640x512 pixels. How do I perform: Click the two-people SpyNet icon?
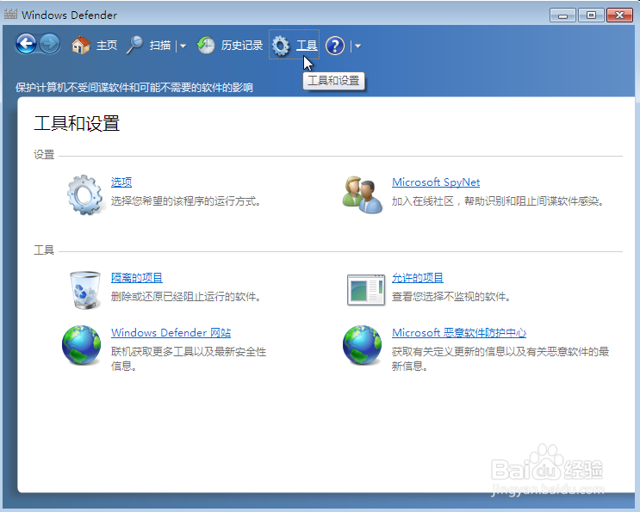coord(363,194)
